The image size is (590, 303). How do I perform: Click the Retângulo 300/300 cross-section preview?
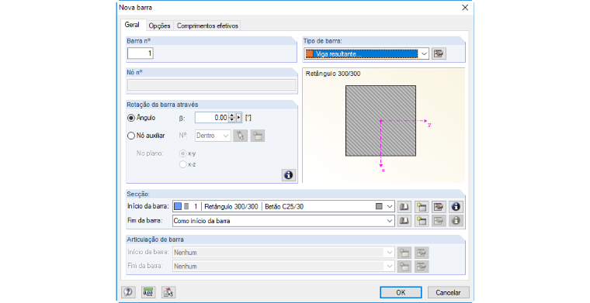pos(381,121)
